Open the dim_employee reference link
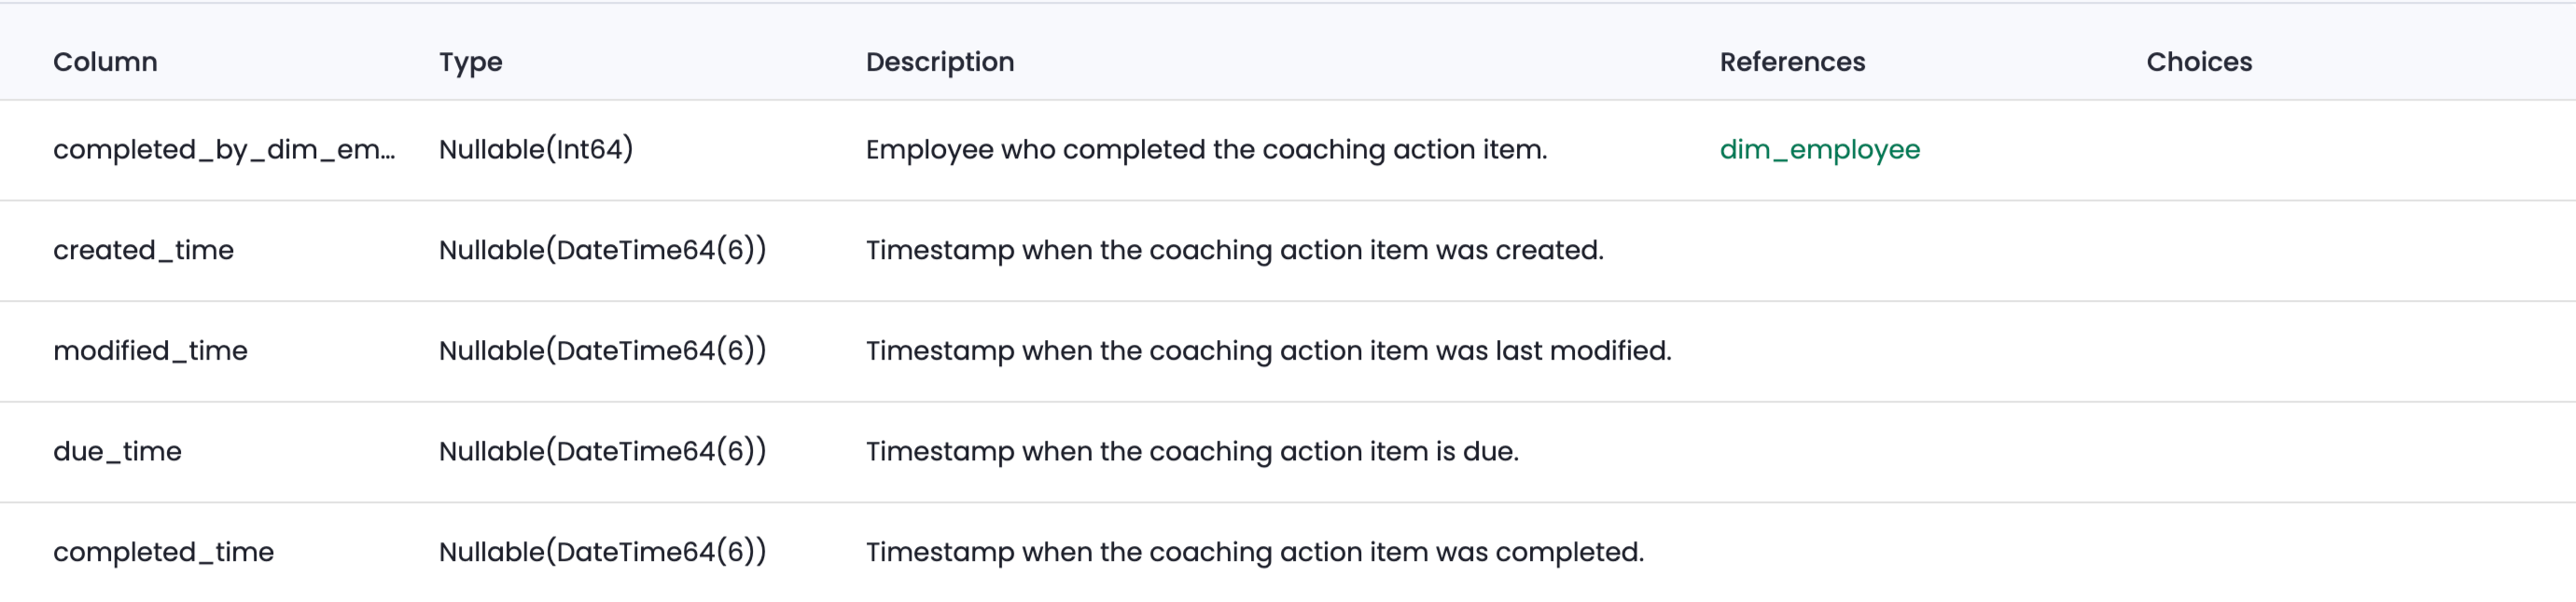Image resolution: width=2576 pixels, height=602 pixels. pos(1819,150)
